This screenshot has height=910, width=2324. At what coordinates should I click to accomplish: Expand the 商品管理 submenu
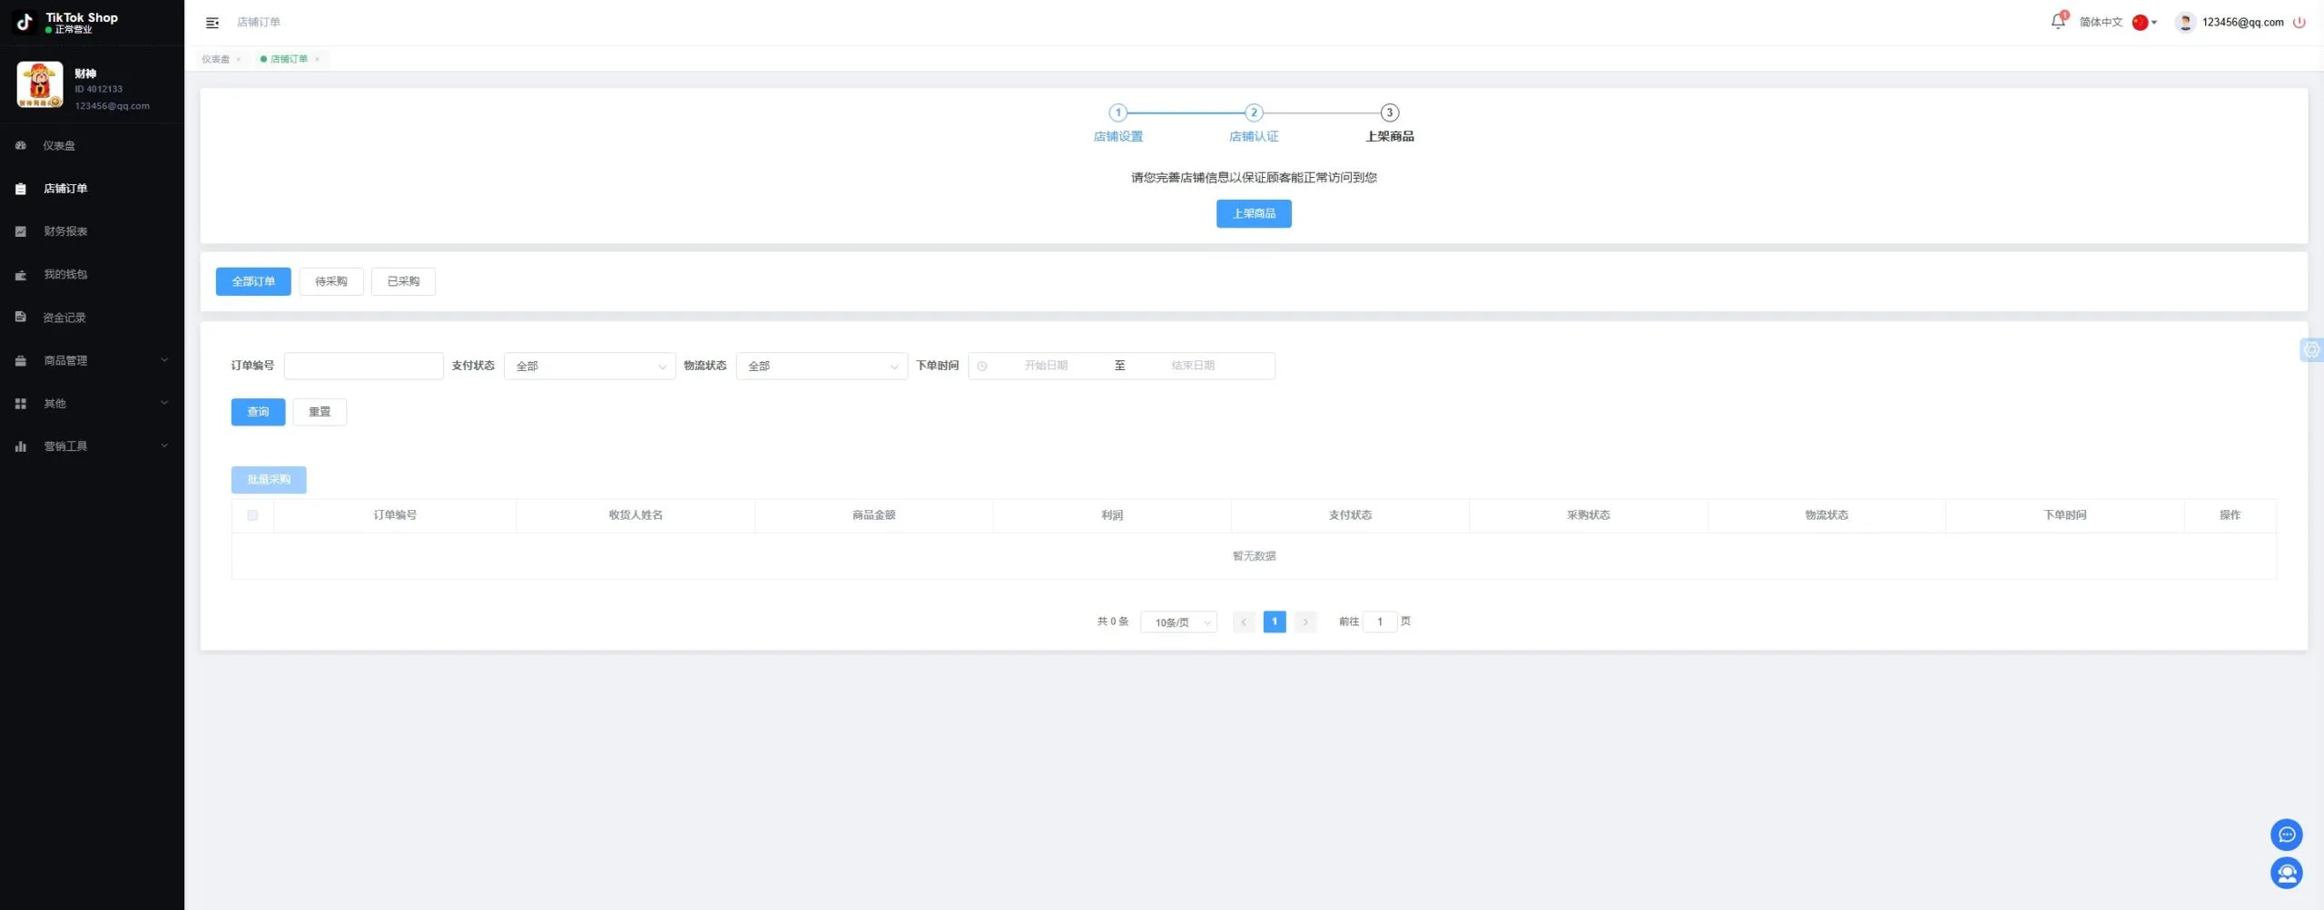tap(92, 360)
